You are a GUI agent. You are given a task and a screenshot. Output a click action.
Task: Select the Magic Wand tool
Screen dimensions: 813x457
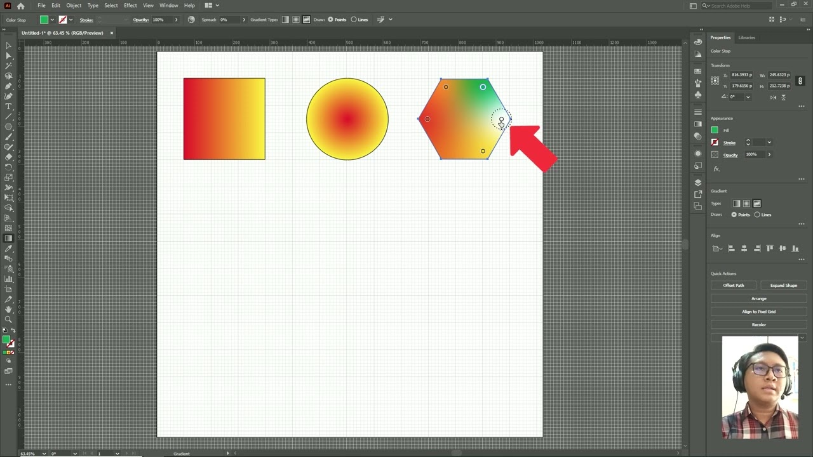[x=8, y=66]
